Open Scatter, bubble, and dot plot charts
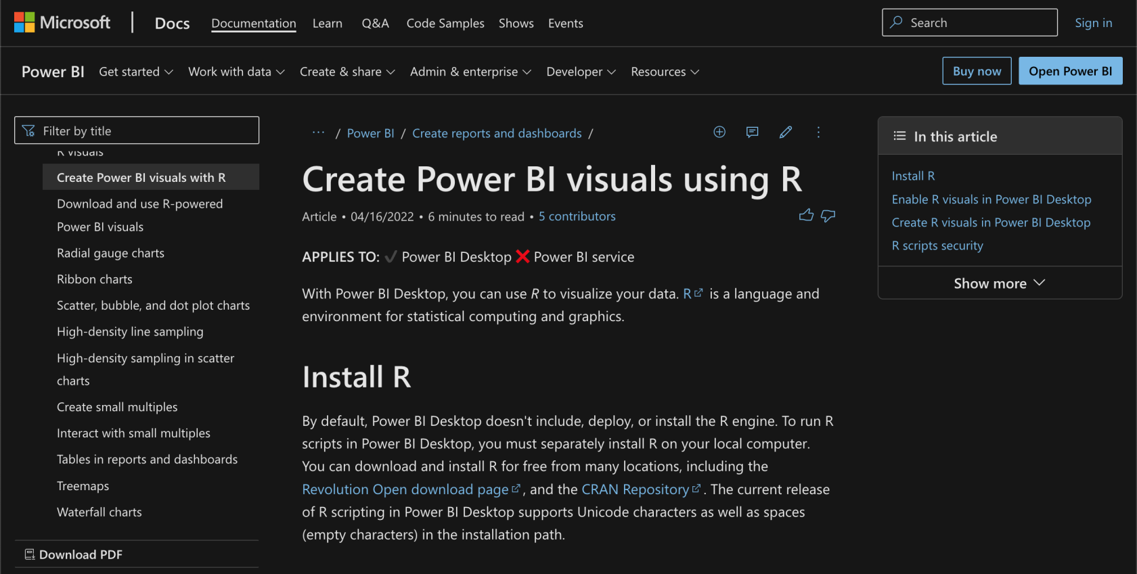This screenshot has height=574, width=1137. click(x=153, y=306)
